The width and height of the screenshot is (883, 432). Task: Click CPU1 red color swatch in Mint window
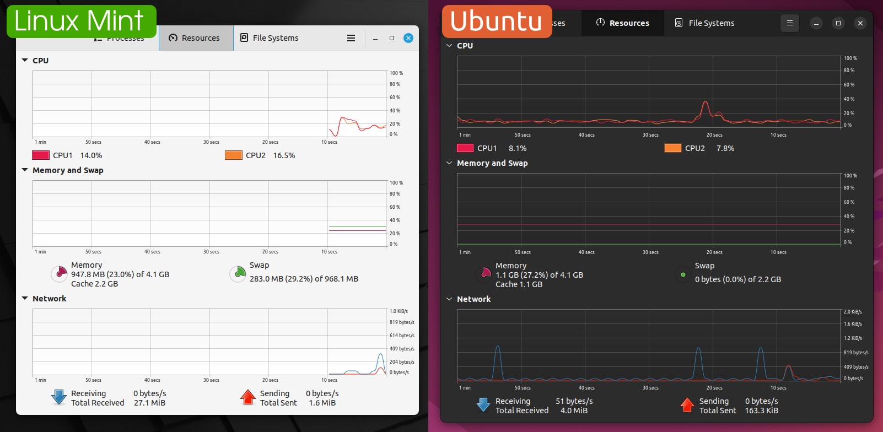pos(41,155)
